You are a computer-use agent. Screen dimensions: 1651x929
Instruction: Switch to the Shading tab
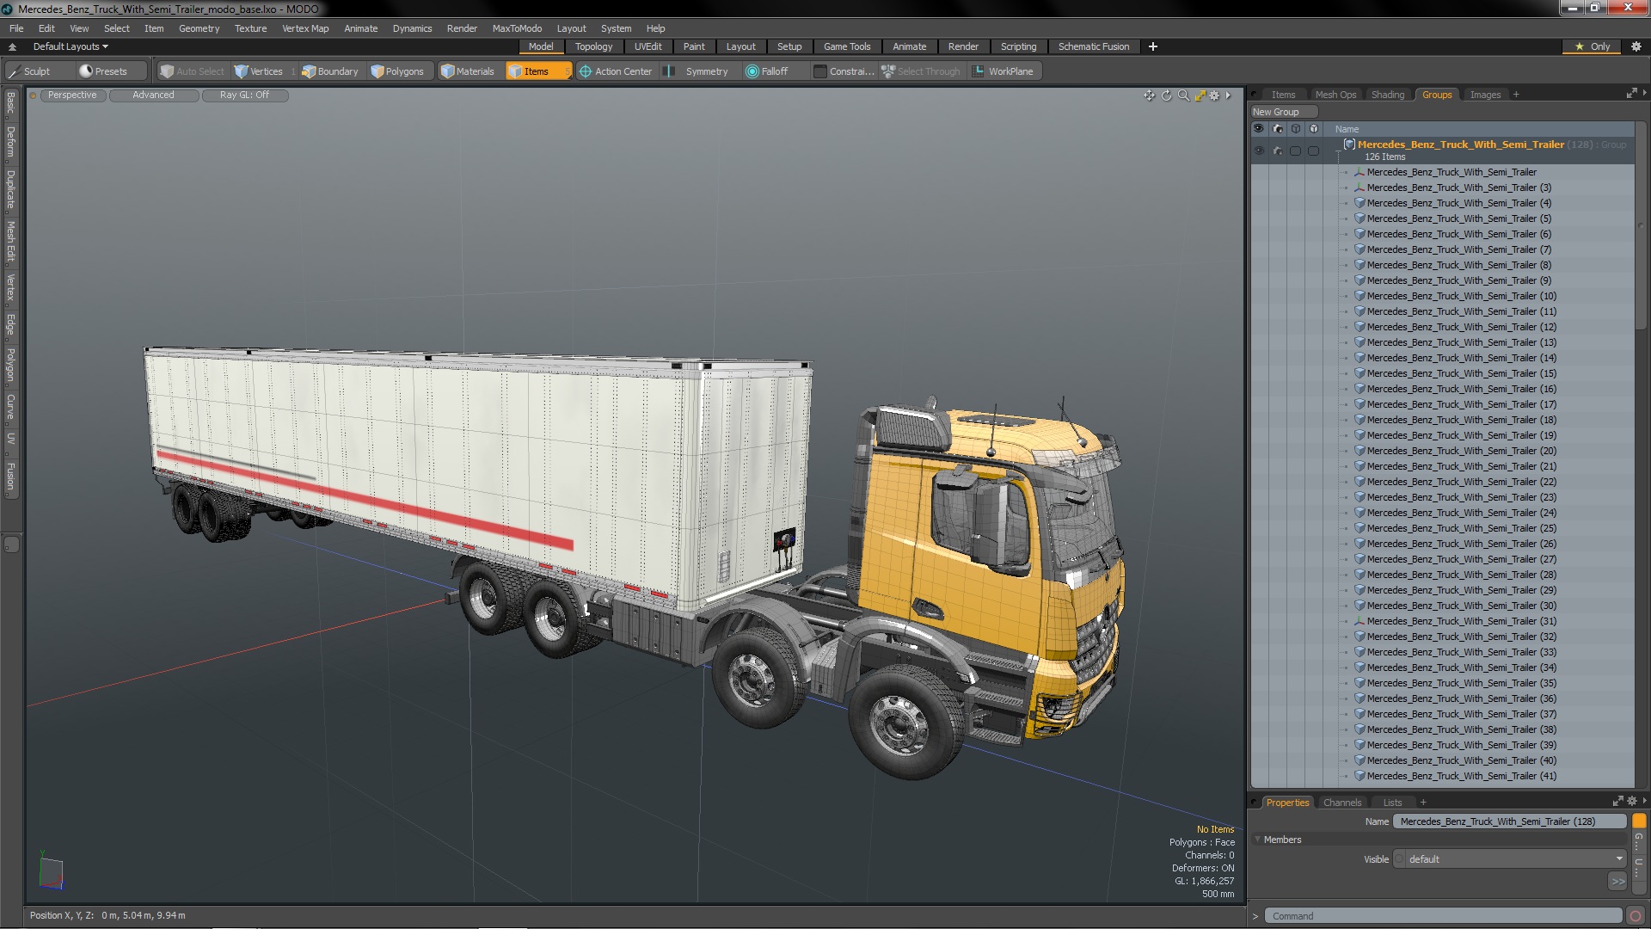pos(1387,95)
